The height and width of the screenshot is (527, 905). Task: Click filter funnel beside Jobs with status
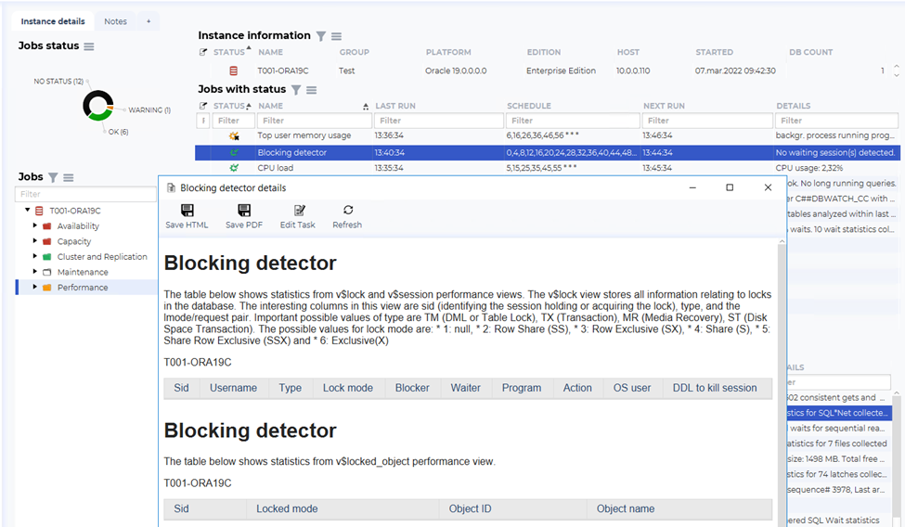click(296, 90)
